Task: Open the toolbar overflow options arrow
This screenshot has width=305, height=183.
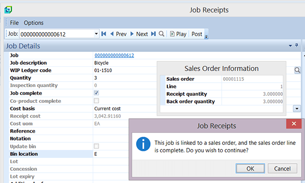Action: click(x=206, y=37)
